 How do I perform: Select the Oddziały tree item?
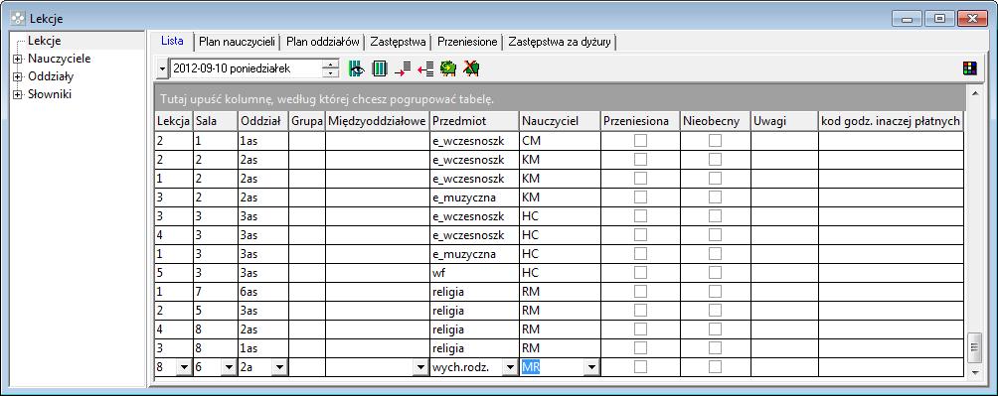51,76
